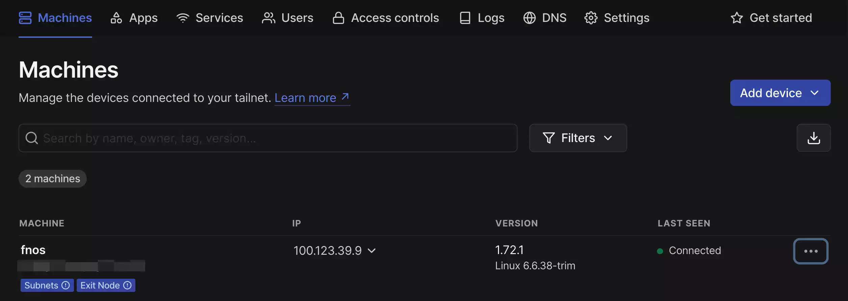The height and width of the screenshot is (301, 848).
Task: Go to the Users tab
Action: (288, 18)
